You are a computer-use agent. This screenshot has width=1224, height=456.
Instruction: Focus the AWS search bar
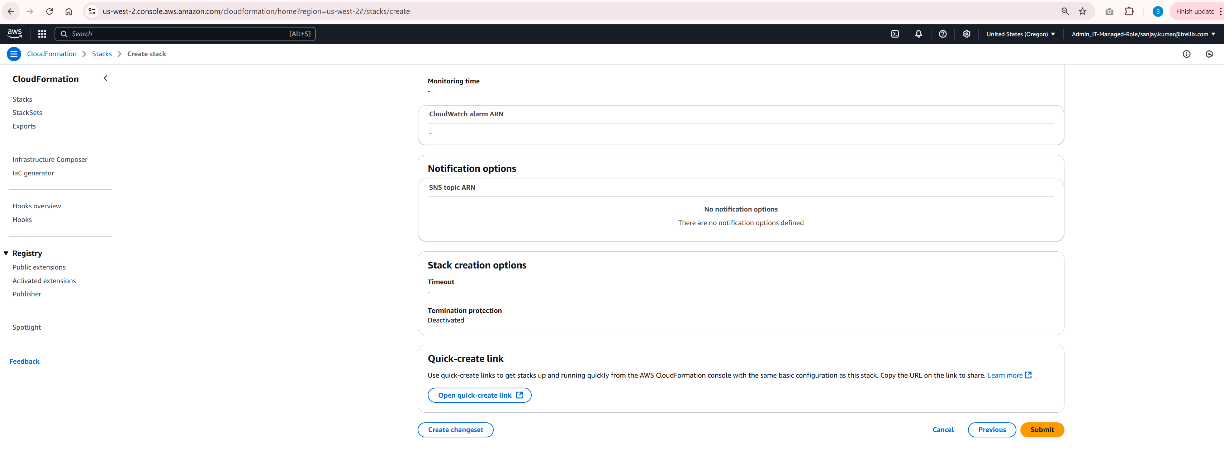click(185, 34)
